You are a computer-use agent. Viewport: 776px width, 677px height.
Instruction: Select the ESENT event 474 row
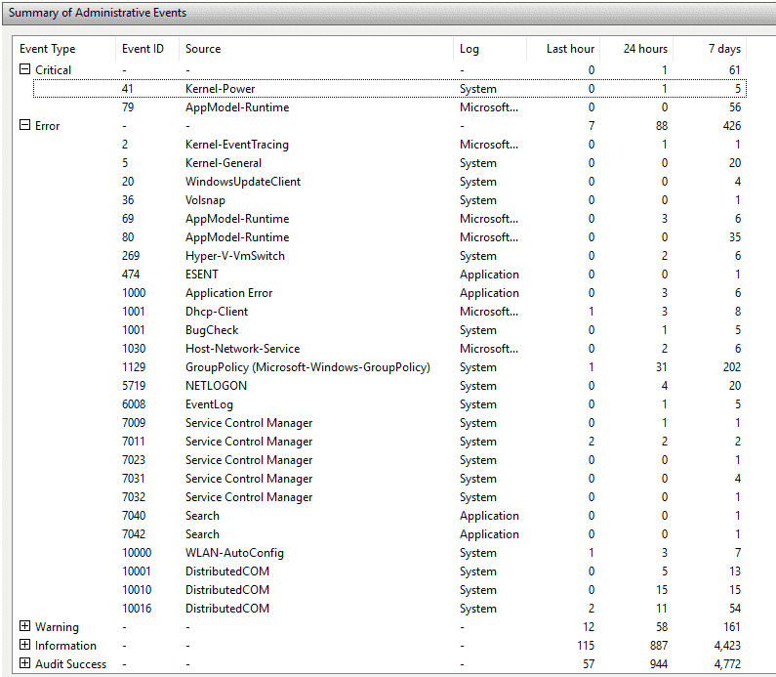click(x=389, y=275)
